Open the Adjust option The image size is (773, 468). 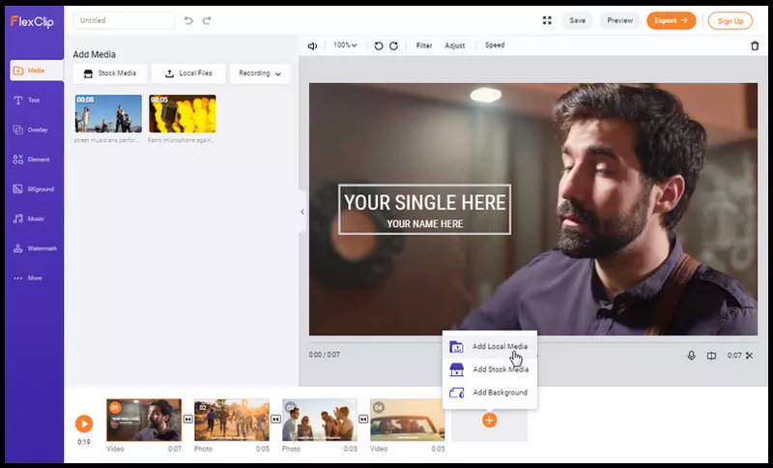click(x=454, y=45)
